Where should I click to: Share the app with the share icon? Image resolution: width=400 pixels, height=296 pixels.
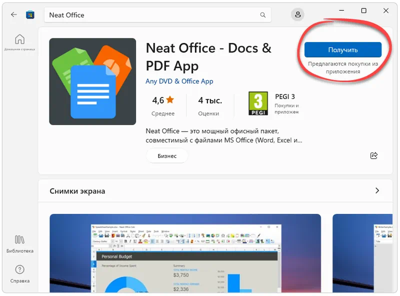tap(373, 155)
